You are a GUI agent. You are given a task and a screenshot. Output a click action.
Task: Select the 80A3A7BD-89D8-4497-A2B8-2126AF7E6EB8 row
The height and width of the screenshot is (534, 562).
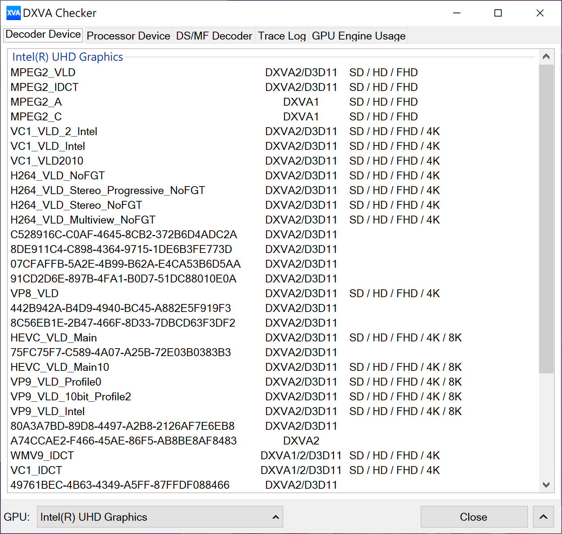tap(273, 426)
